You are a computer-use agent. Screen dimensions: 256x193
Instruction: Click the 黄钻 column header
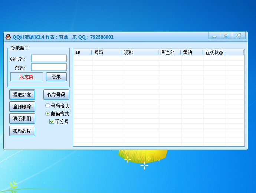click(x=191, y=52)
